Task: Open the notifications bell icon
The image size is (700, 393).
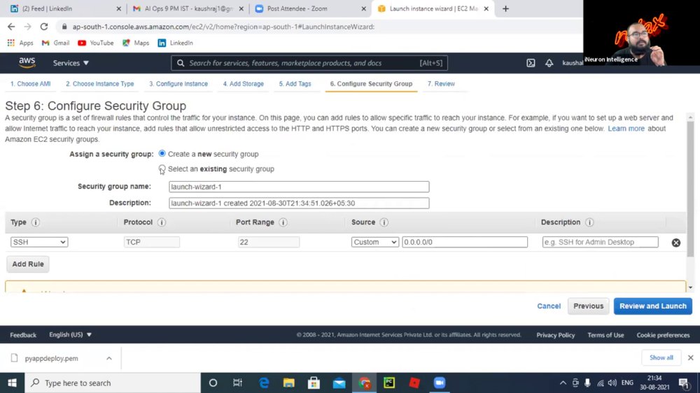Action: click(x=549, y=63)
